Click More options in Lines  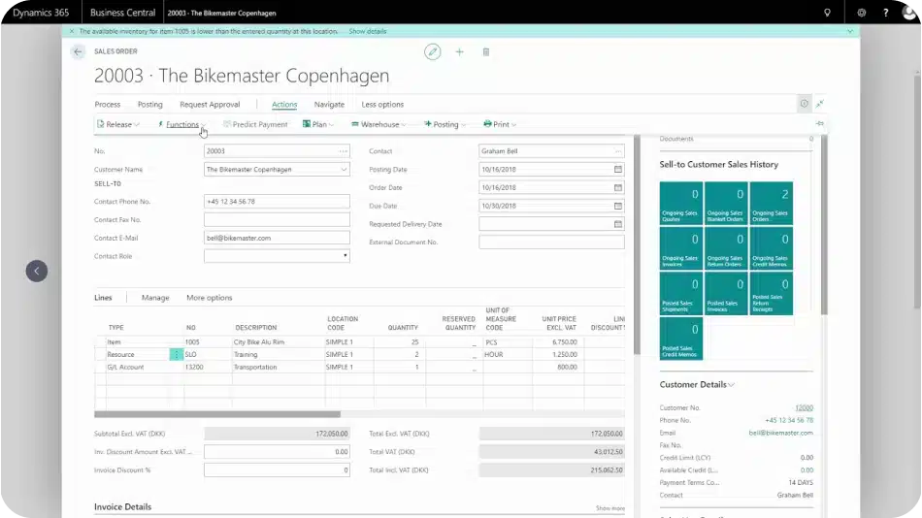(x=210, y=298)
